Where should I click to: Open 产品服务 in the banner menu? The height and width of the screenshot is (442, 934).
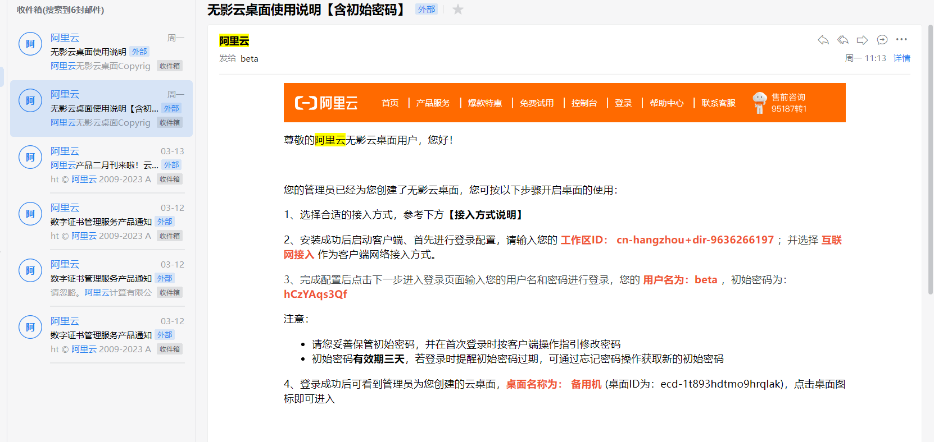[x=433, y=103]
